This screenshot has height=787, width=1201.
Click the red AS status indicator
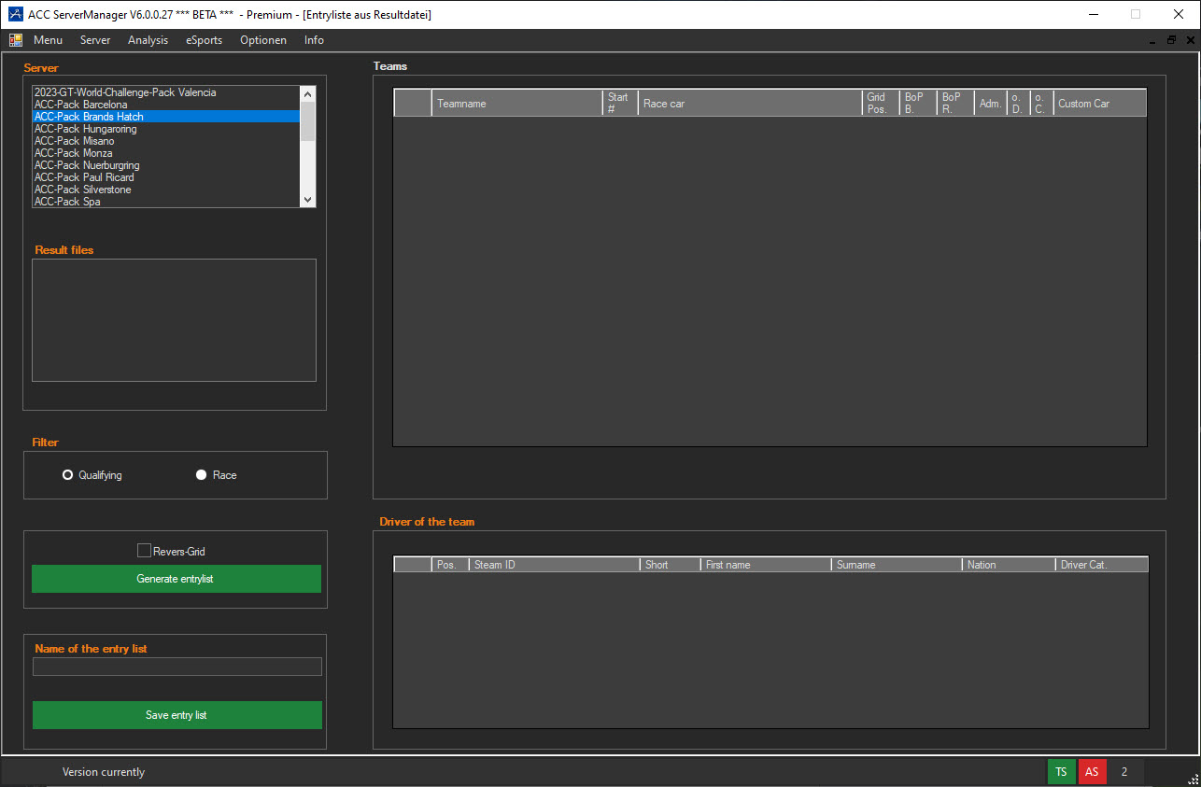(x=1092, y=772)
